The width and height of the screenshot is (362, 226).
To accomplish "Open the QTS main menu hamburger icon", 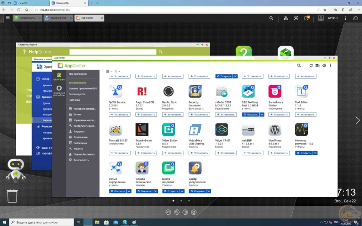I will (8, 17).
